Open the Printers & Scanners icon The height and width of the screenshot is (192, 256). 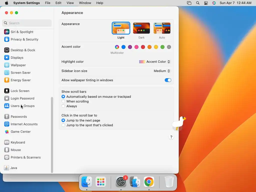point(7,157)
